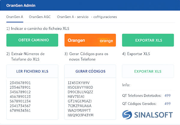Select generated code WAOTMJ99TT

click(79, 111)
